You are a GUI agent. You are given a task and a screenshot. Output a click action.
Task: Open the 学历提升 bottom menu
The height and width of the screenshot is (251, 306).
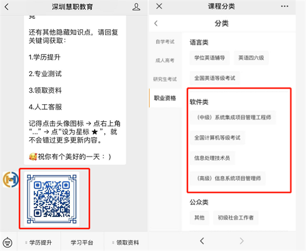[39, 243]
